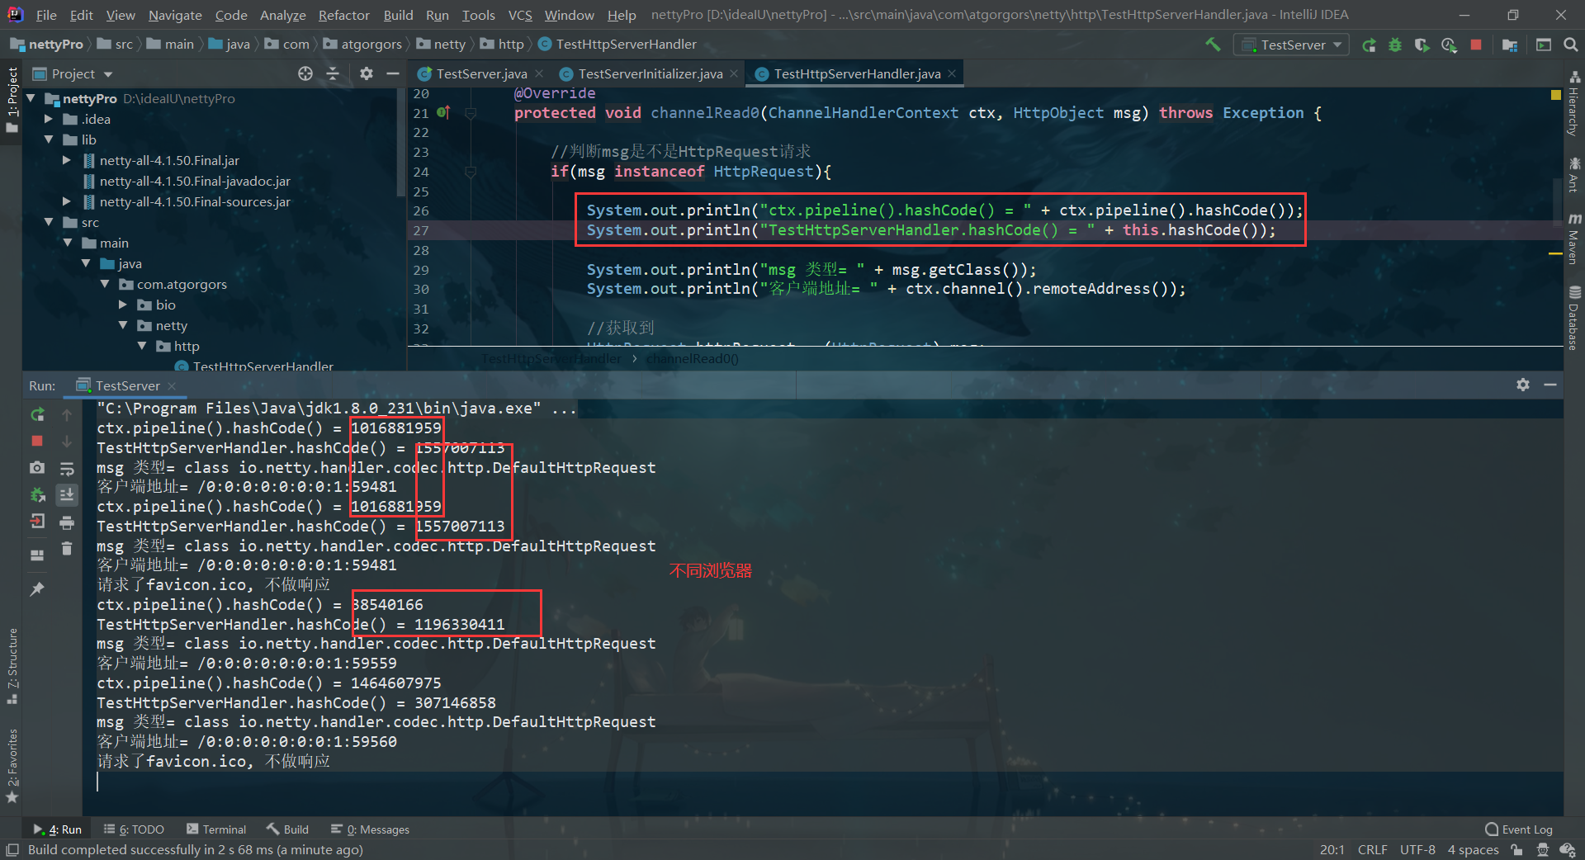This screenshot has width=1585, height=860.
Task: Open the TODO tool window
Action: 134,829
